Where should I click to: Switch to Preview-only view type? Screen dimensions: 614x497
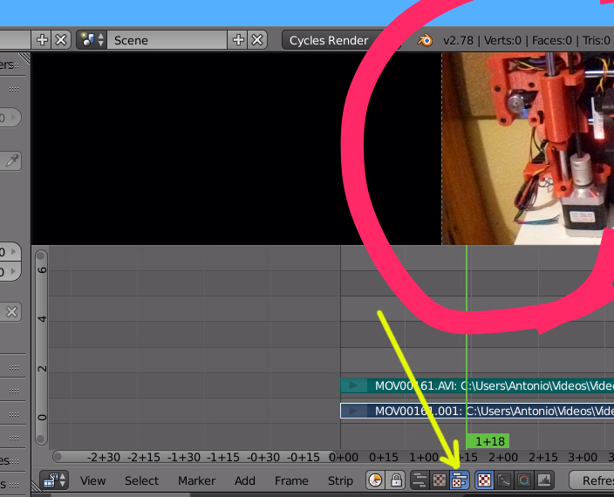coord(440,480)
